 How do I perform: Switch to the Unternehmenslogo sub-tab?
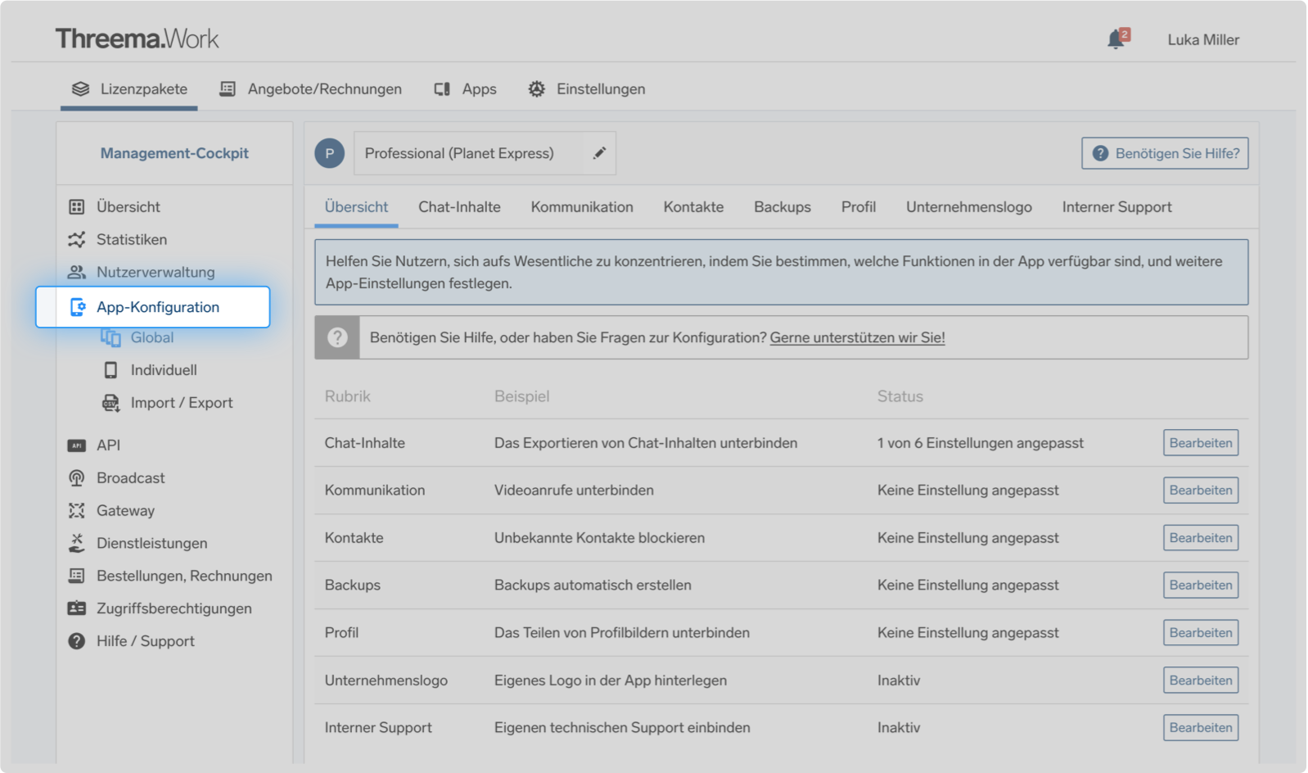(x=969, y=207)
